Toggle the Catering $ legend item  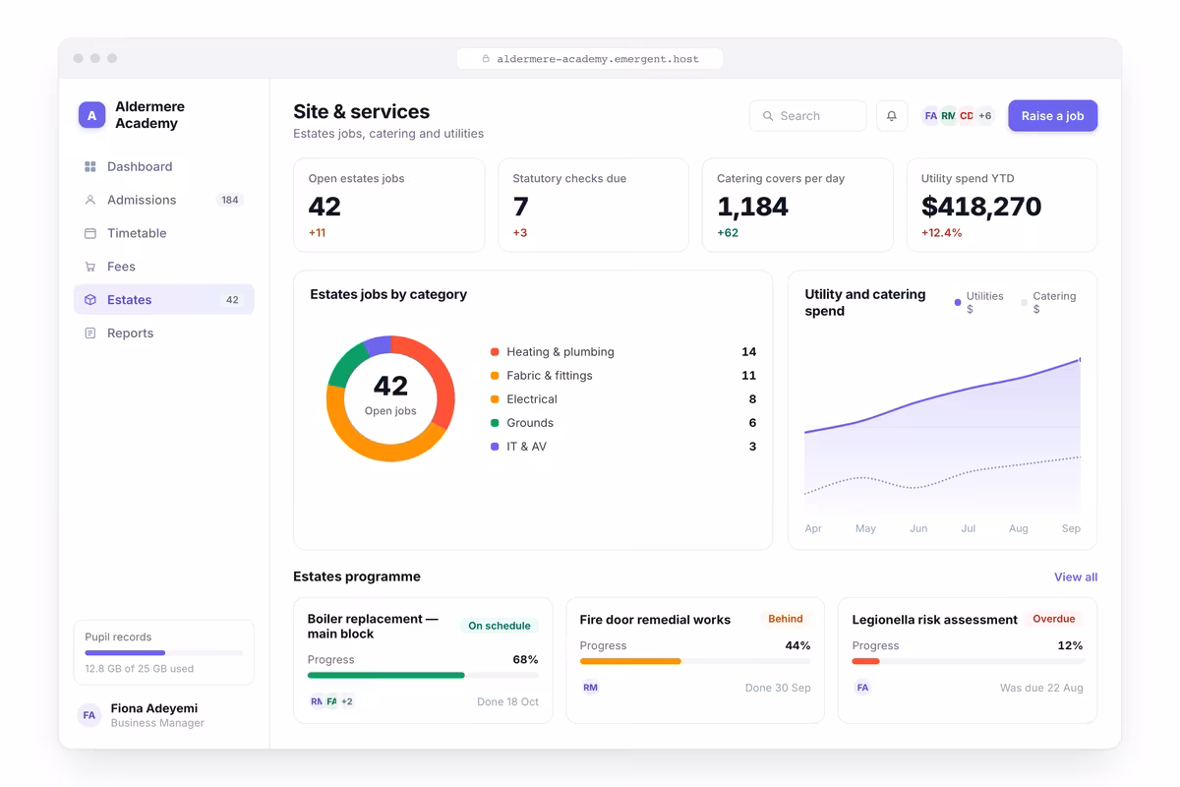click(1049, 302)
